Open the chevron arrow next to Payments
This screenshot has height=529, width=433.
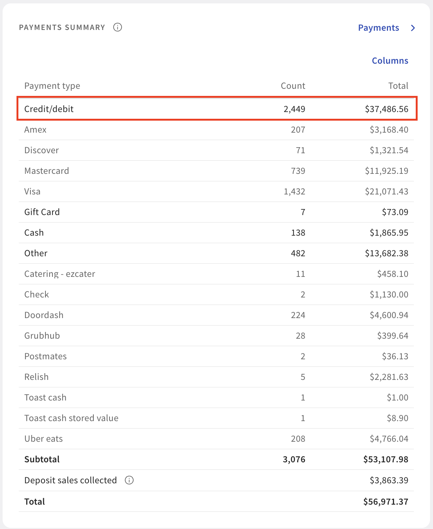pyautogui.click(x=413, y=28)
